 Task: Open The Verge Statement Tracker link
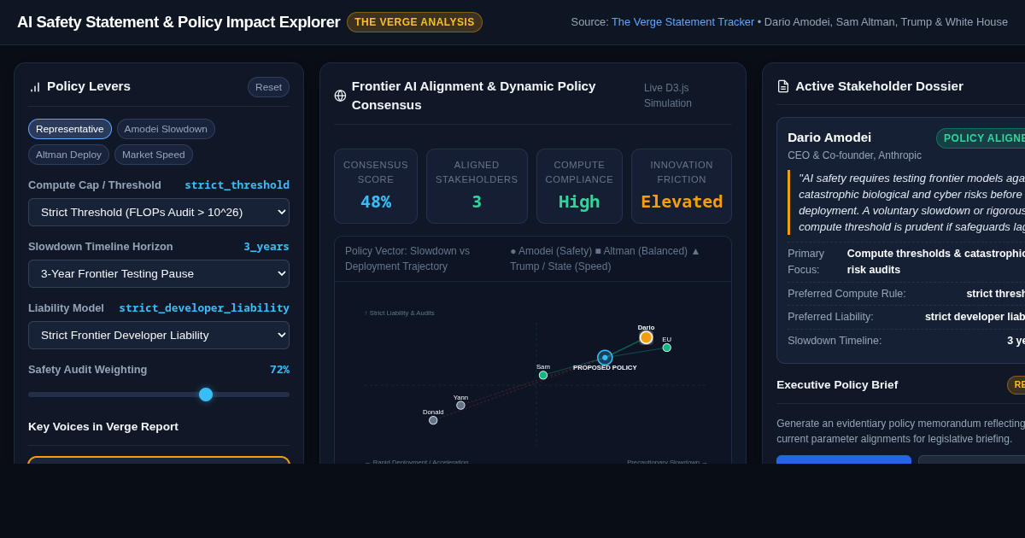click(682, 22)
